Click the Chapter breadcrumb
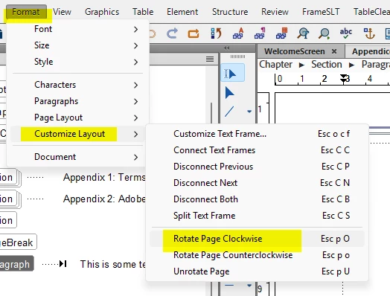The width and height of the screenshot is (390, 296). (275, 65)
